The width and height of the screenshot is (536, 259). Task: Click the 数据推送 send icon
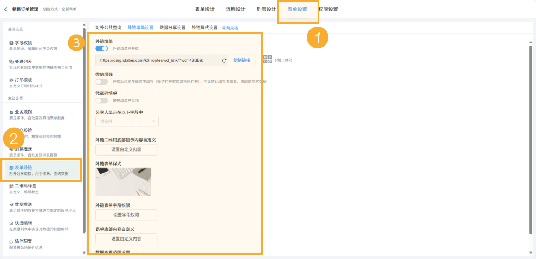[x=11, y=205]
